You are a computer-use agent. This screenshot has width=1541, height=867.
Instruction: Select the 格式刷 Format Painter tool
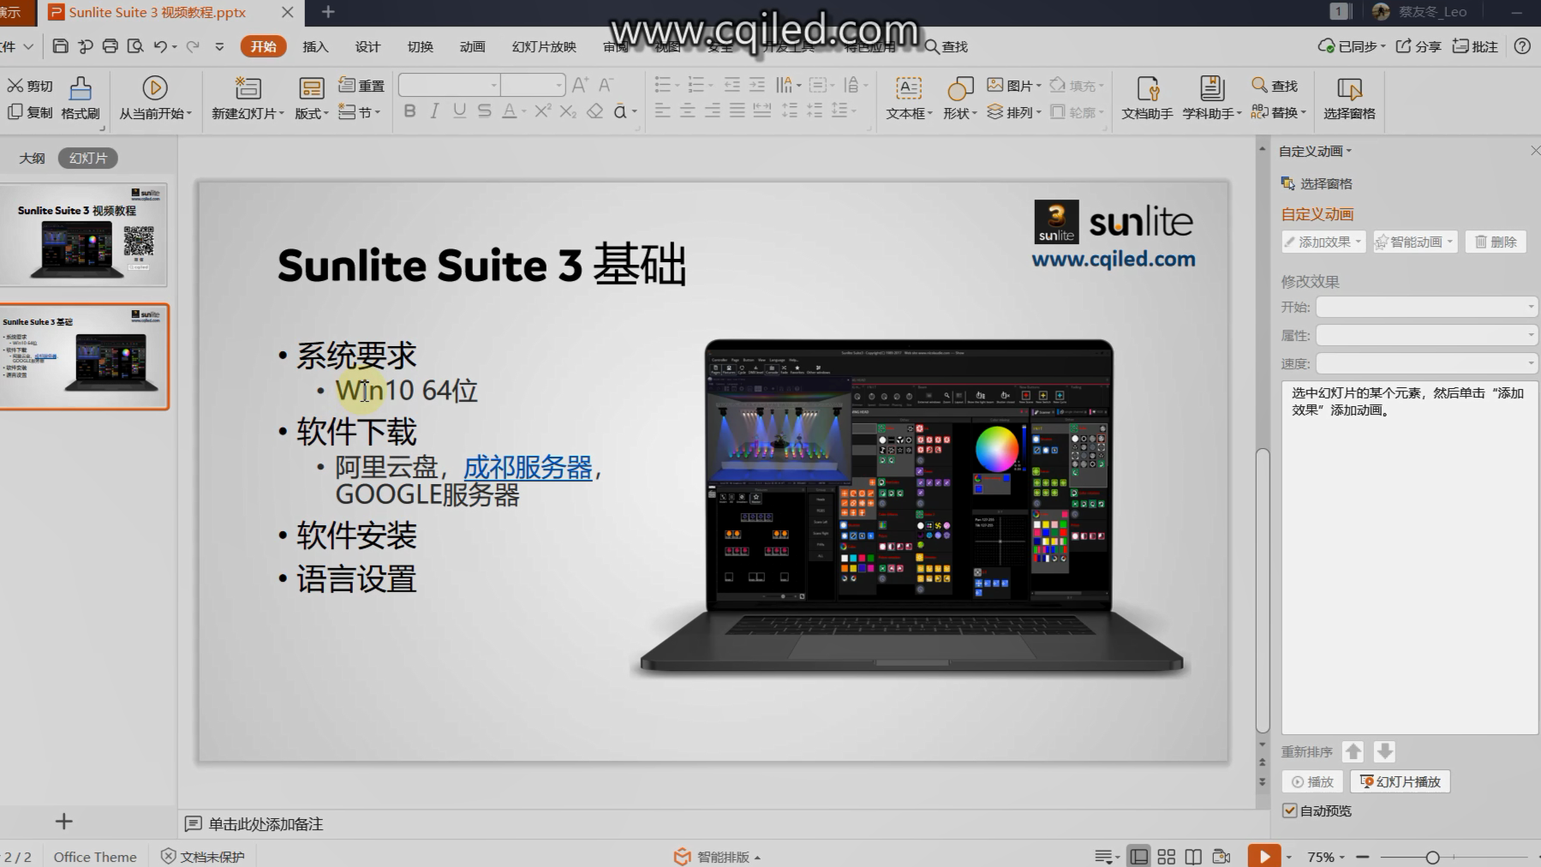coord(81,99)
